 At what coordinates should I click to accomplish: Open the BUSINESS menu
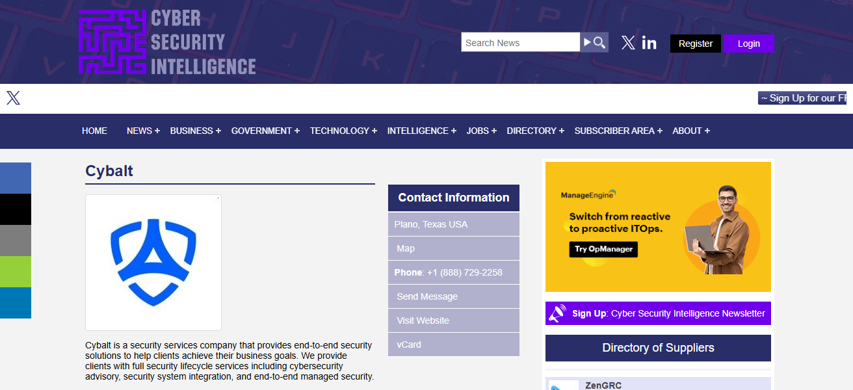pos(196,131)
